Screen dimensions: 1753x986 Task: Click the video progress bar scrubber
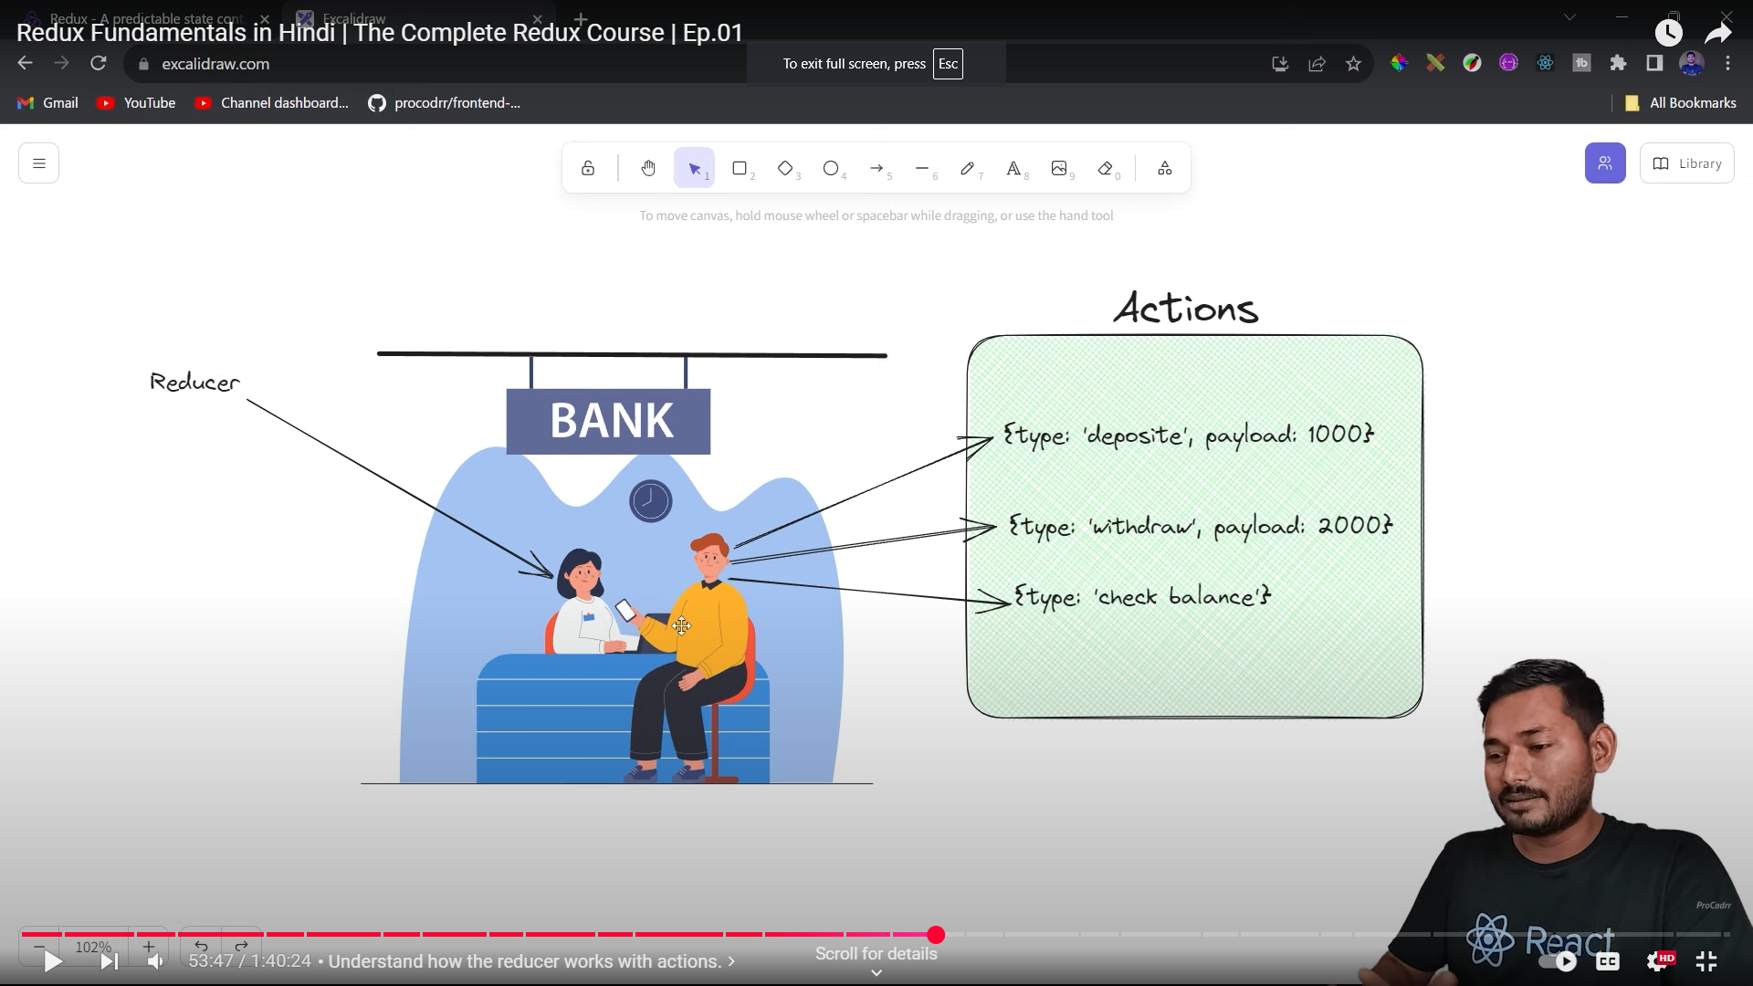[x=936, y=934]
